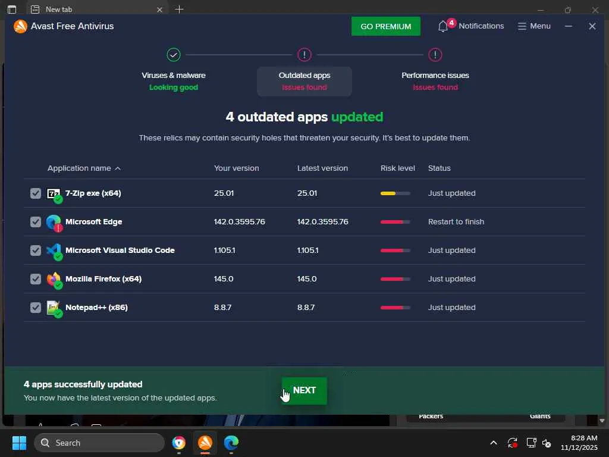Click the Risk level column header

(x=397, y=168)
